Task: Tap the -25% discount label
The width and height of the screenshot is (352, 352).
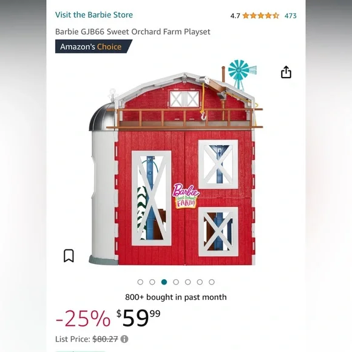Action: pos(83,319)
